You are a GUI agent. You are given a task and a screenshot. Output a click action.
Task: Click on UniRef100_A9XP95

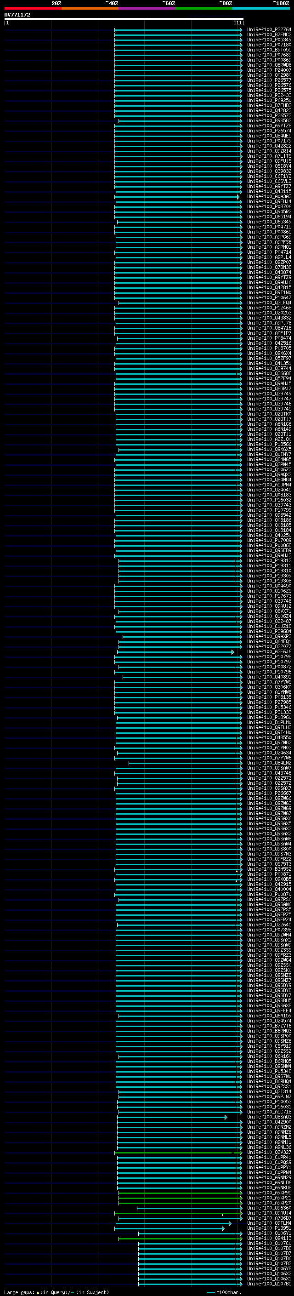269,1193
